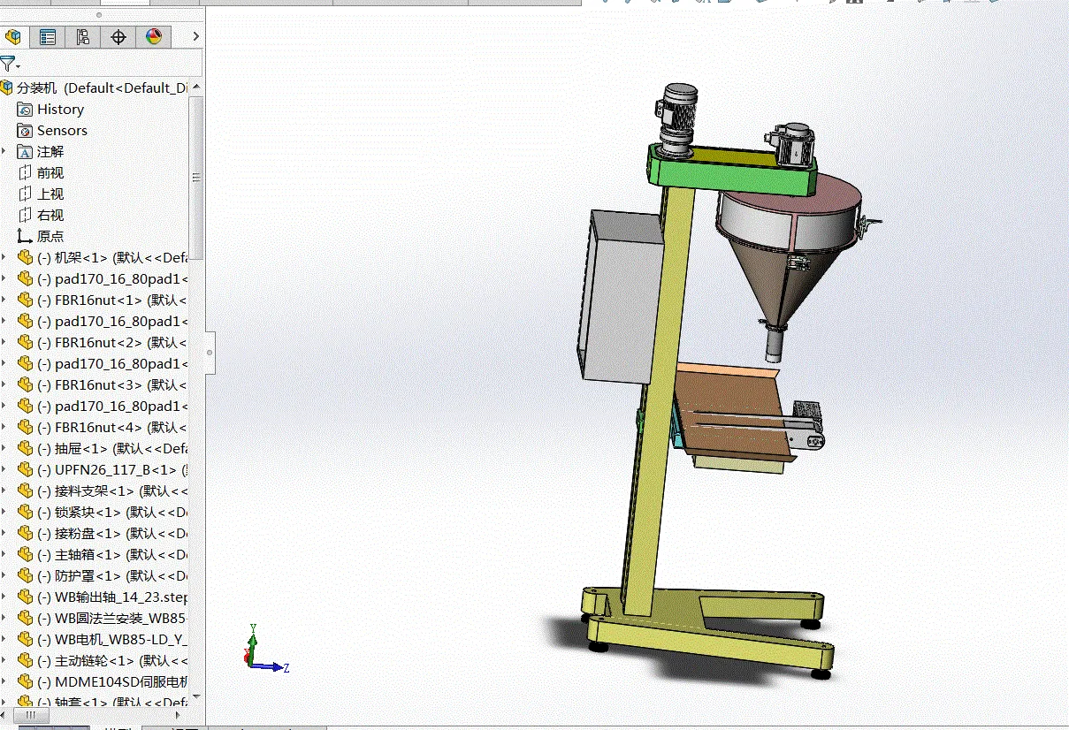Expand the 机架<1> tree node

pos(4,258)
